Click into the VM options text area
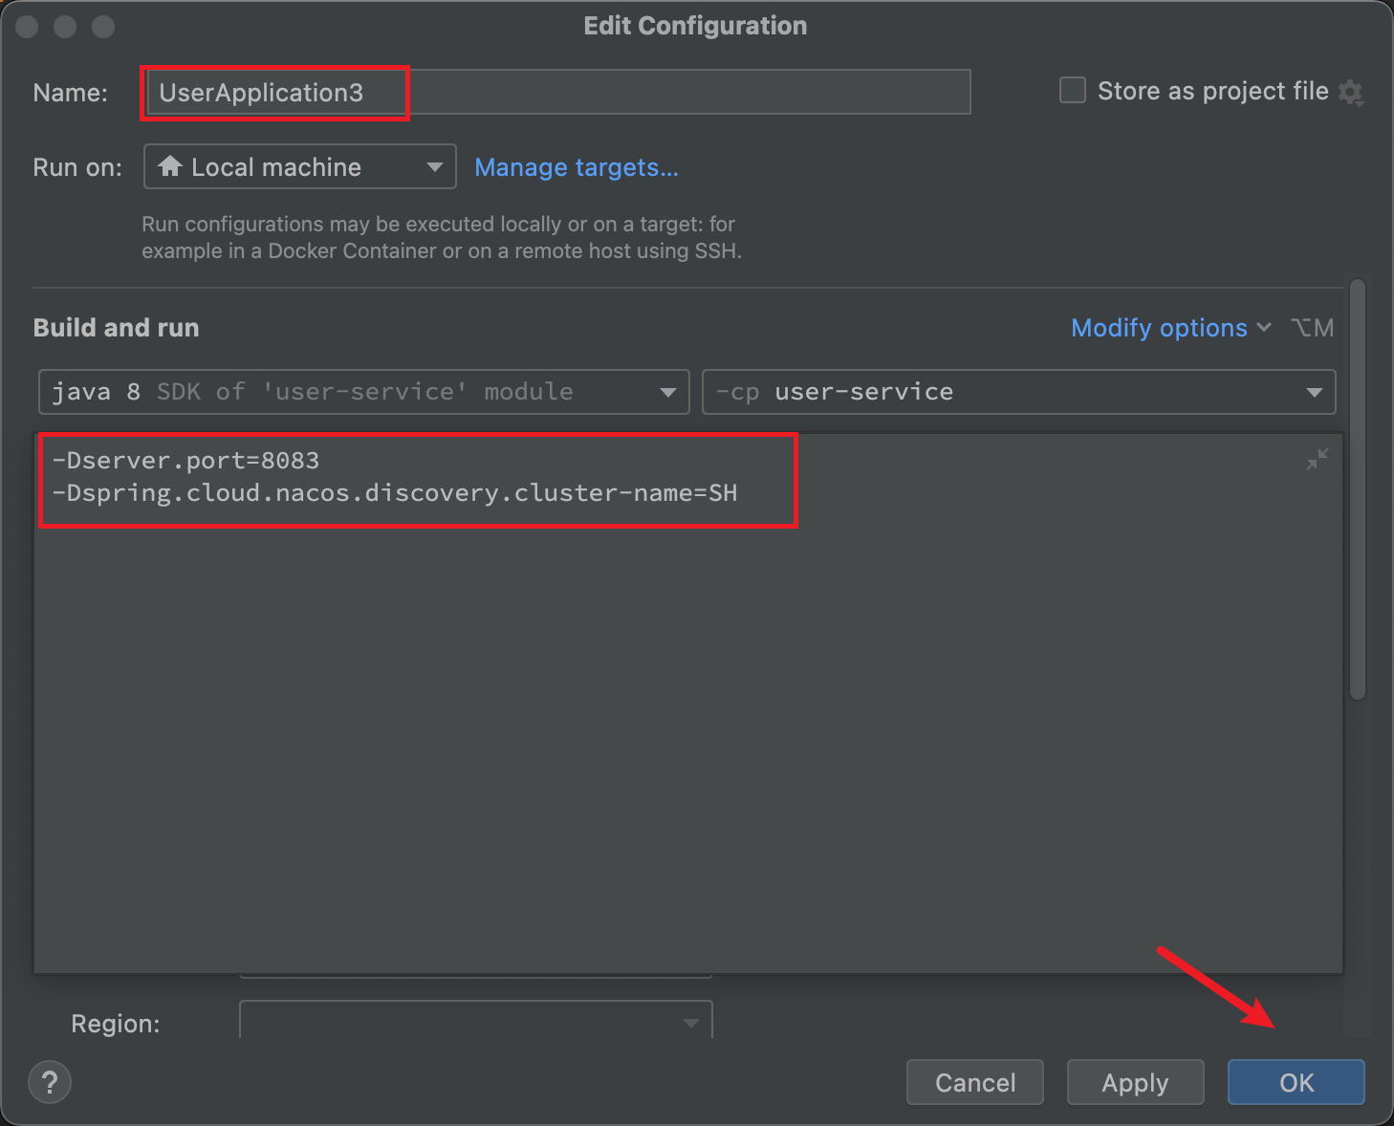The image size is (1394, 1126). 688,704
